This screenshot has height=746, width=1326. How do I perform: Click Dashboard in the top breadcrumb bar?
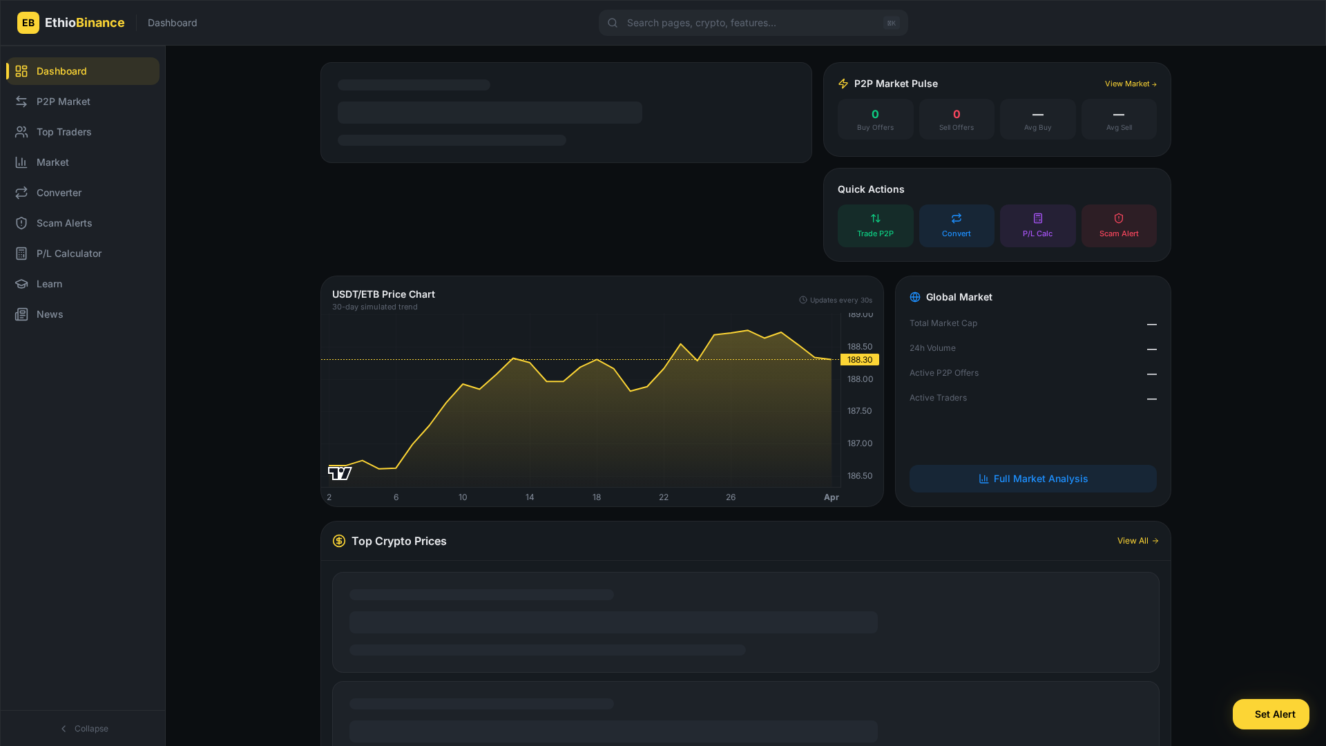172,23
